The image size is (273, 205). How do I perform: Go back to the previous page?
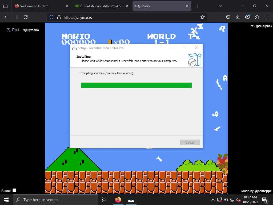(6, 17)
